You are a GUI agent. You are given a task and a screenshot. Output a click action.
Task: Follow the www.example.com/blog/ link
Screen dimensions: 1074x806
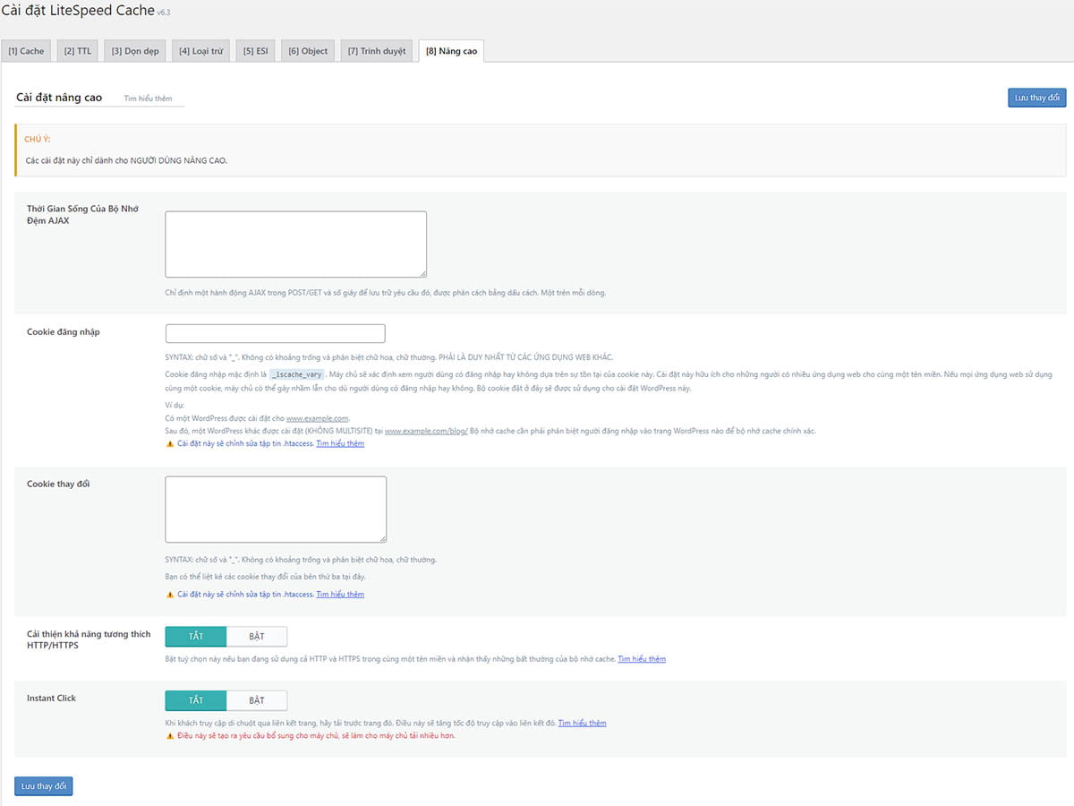coord(426,431)
